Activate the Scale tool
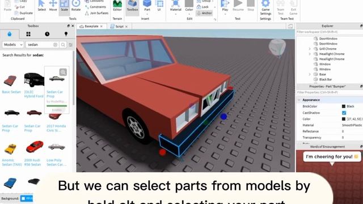This screenshot has height=204, width=363. [x=64, y=6]
